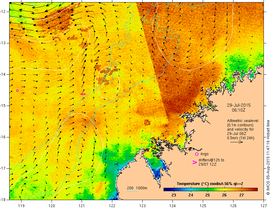Click the longitude axis label 124

(173, 206)
